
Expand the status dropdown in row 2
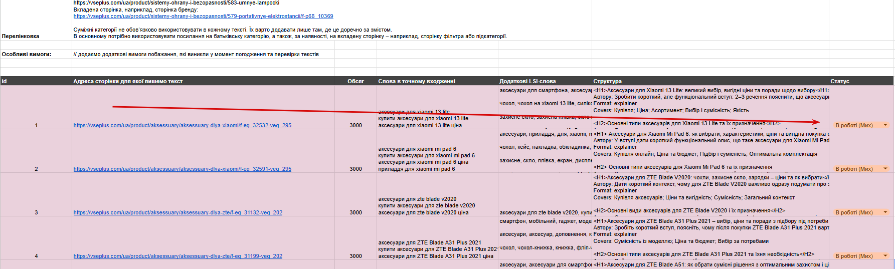[885, 169]
